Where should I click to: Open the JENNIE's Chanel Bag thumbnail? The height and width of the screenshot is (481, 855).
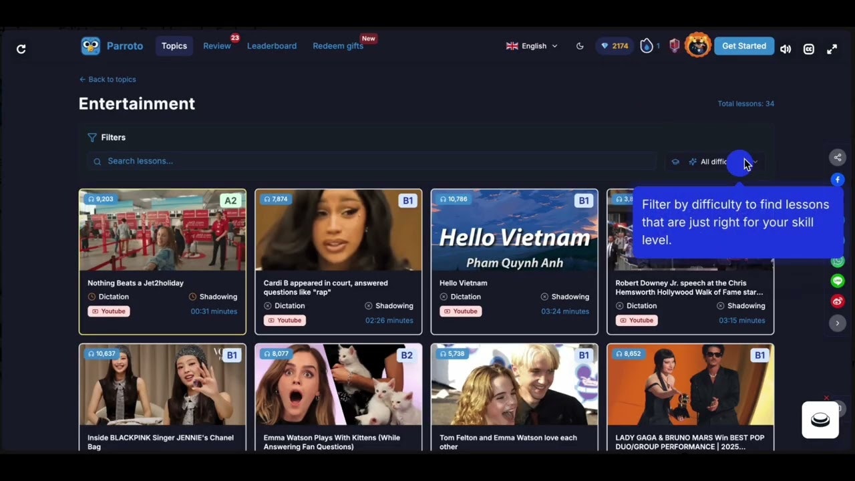[x=162, y=385]
